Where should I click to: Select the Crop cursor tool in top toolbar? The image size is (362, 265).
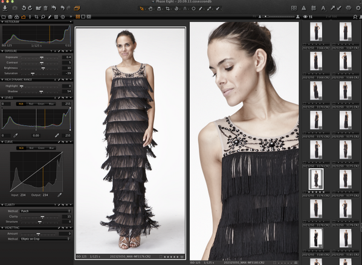[x=168, y=8]
